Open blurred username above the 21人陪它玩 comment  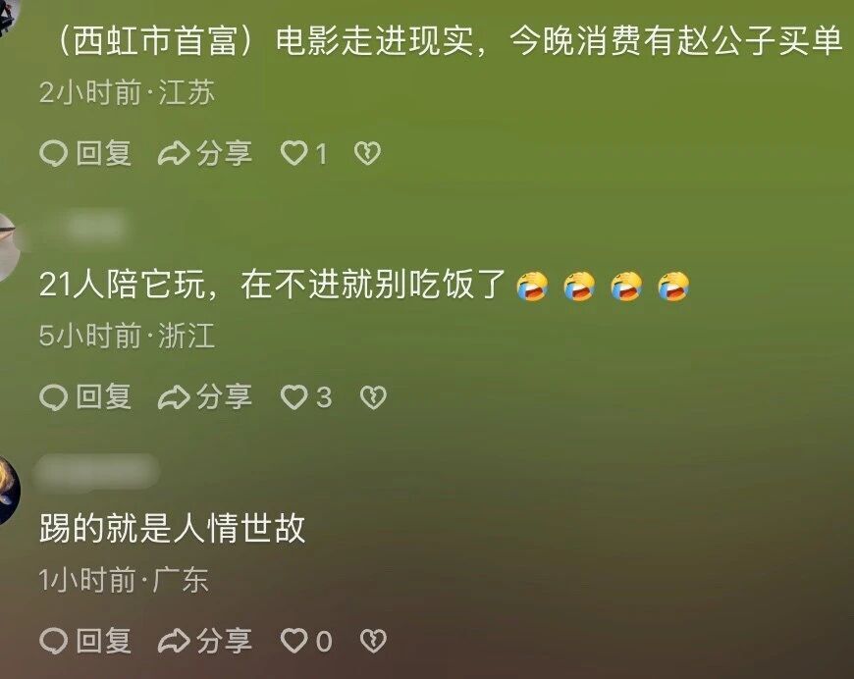coord(93,226)
